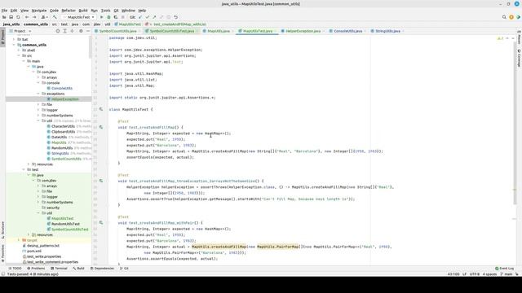Collapse the main folder in tree
The height and width of the screenshot is (293, 522).
click(24, 61)
